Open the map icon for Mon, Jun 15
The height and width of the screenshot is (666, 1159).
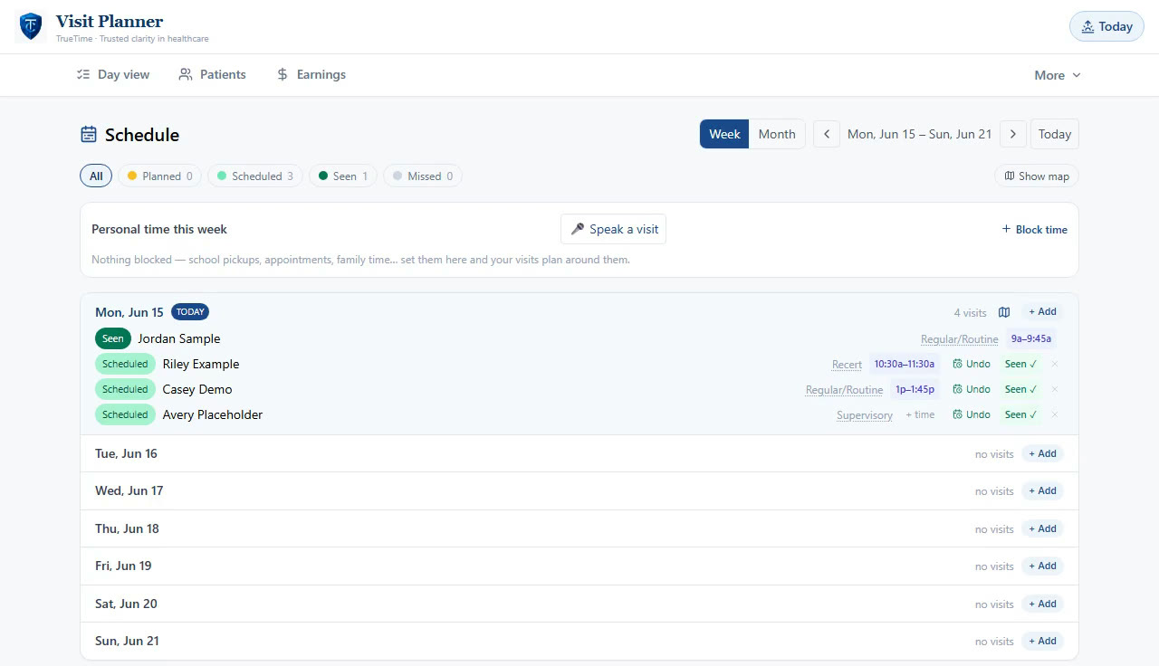[1004, 312]
